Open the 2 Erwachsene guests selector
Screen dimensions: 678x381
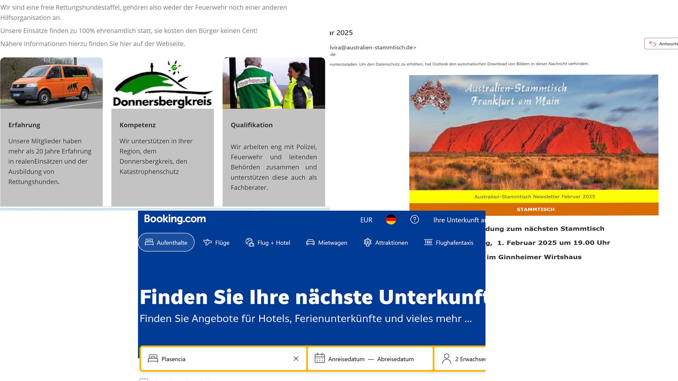[460, 358]
